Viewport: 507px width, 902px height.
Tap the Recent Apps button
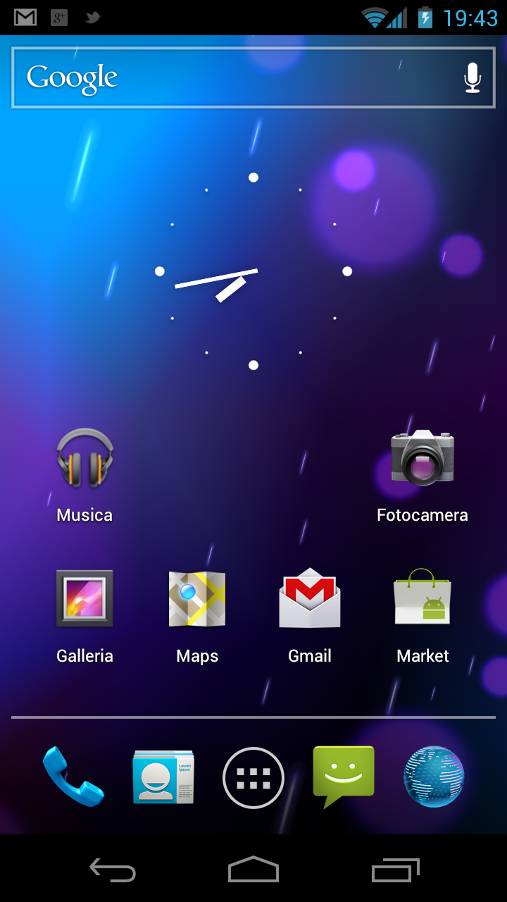(395, 871)
